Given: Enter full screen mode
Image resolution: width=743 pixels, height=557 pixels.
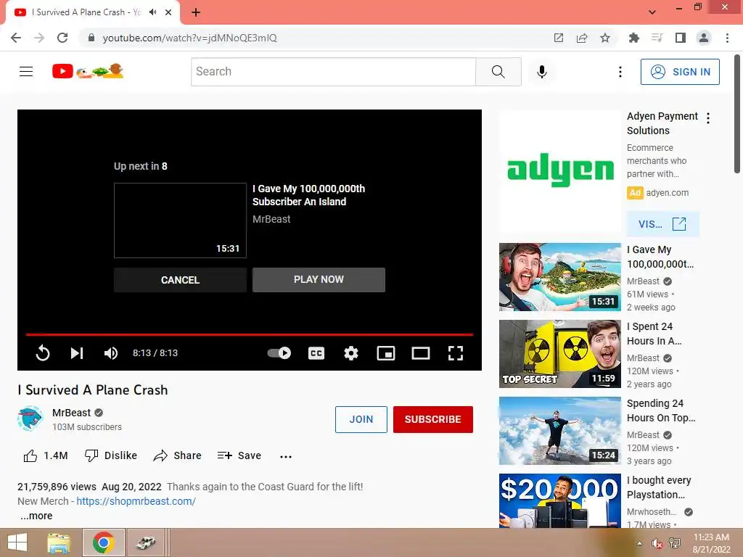Looking at the screenshot, I should pos(456,353).
